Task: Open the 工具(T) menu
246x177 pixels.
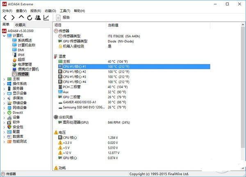Action: click(65, 11)
